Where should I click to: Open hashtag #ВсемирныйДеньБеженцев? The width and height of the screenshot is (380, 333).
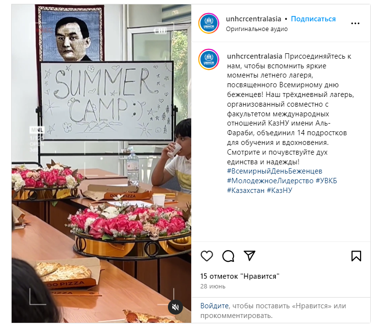point(275,171)
